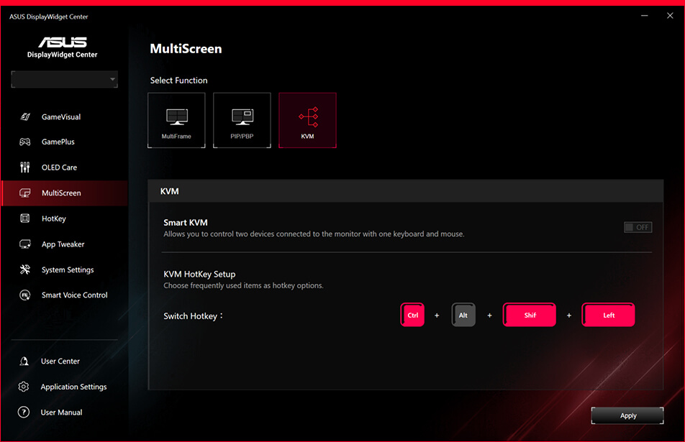Open the monitor selection dropdown

(64, 79)
